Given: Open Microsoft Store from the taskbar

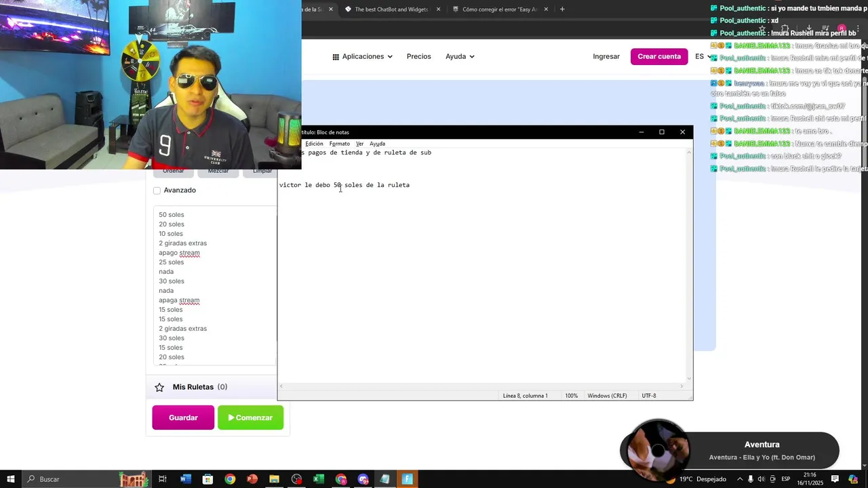Looking at the screenshot, I should coord(208,479).
